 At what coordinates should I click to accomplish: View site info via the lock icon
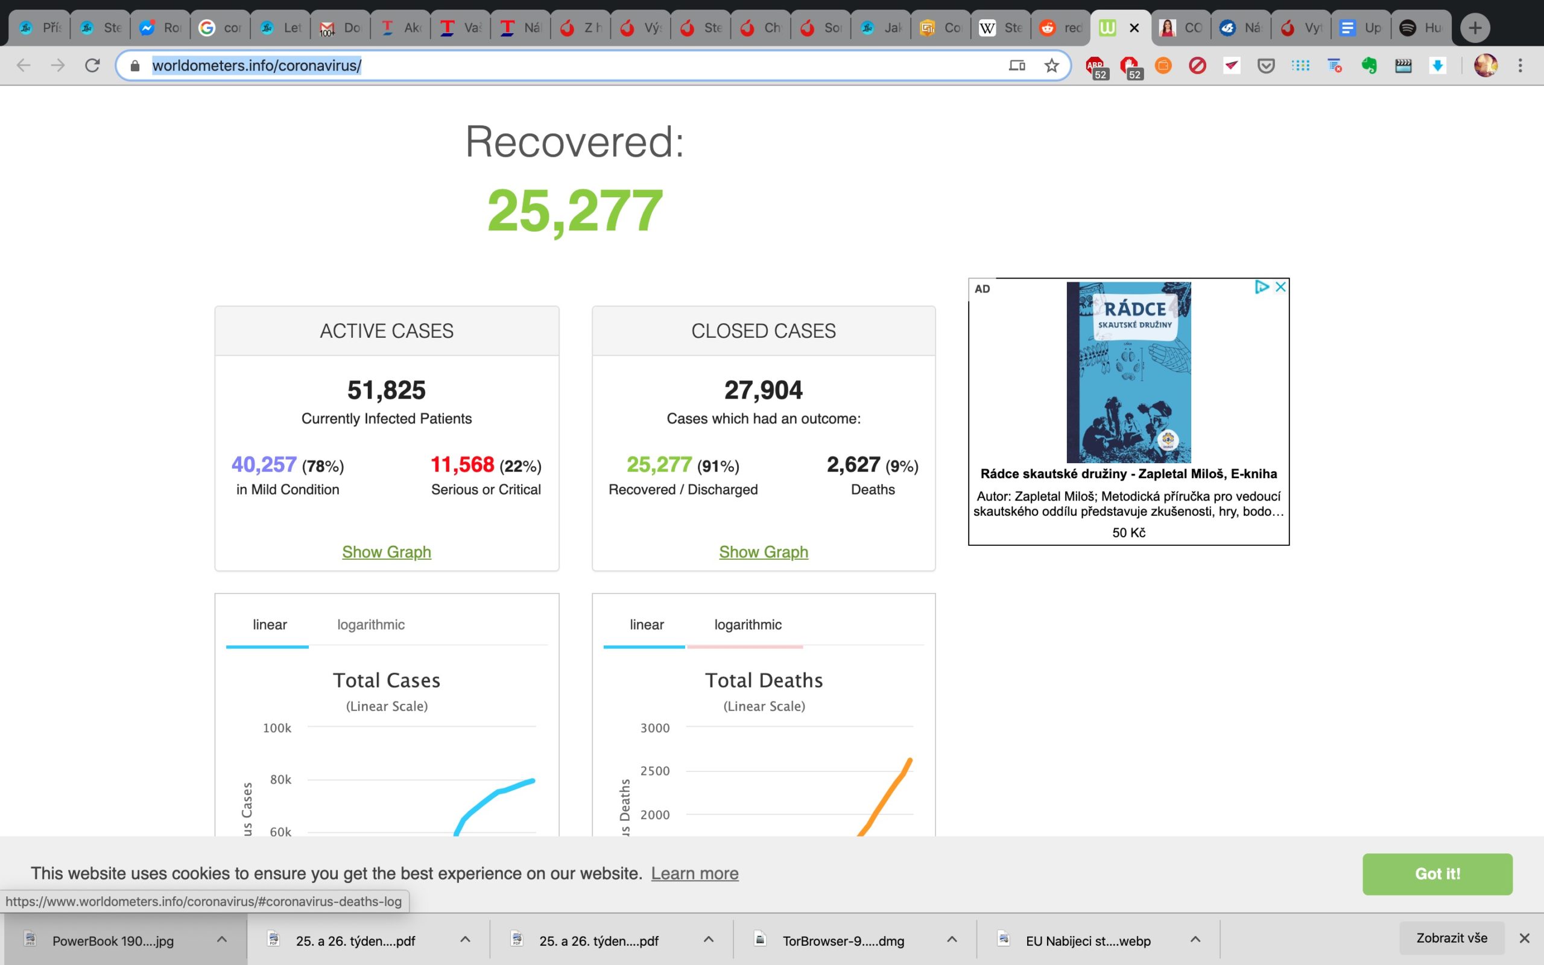tap(134, 66)
